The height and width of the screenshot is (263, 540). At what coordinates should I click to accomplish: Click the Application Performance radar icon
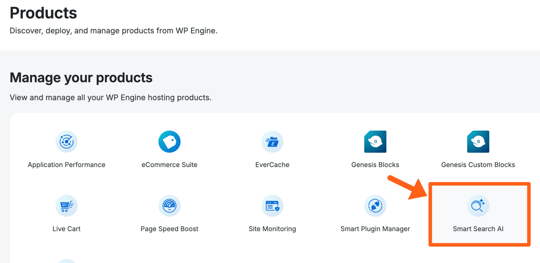click(x=66, y=142)
